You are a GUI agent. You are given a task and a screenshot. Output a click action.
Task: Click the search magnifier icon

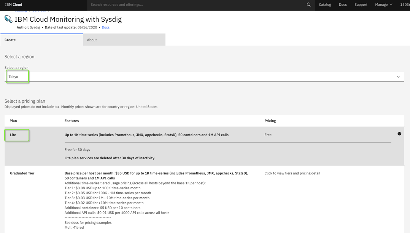click(x=309, y=5)
